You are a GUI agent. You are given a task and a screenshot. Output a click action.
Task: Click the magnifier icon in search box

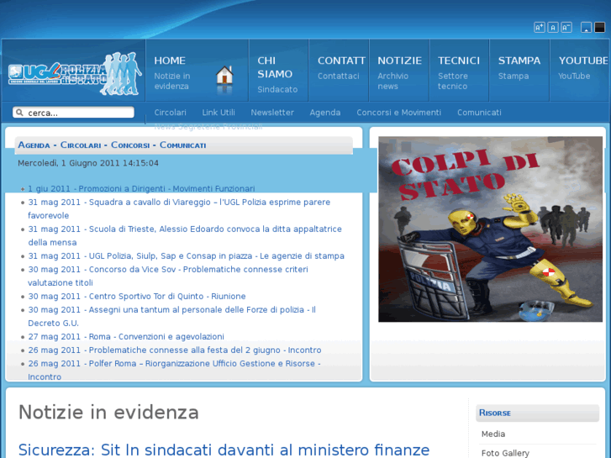tap(19, 113)
